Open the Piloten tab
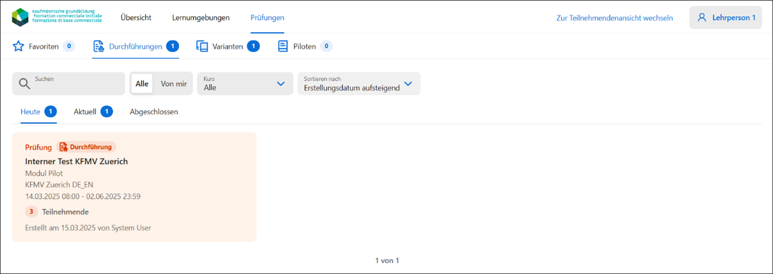Image resolution: width=773 pixels, height=274 pixels. pos(305,46)
